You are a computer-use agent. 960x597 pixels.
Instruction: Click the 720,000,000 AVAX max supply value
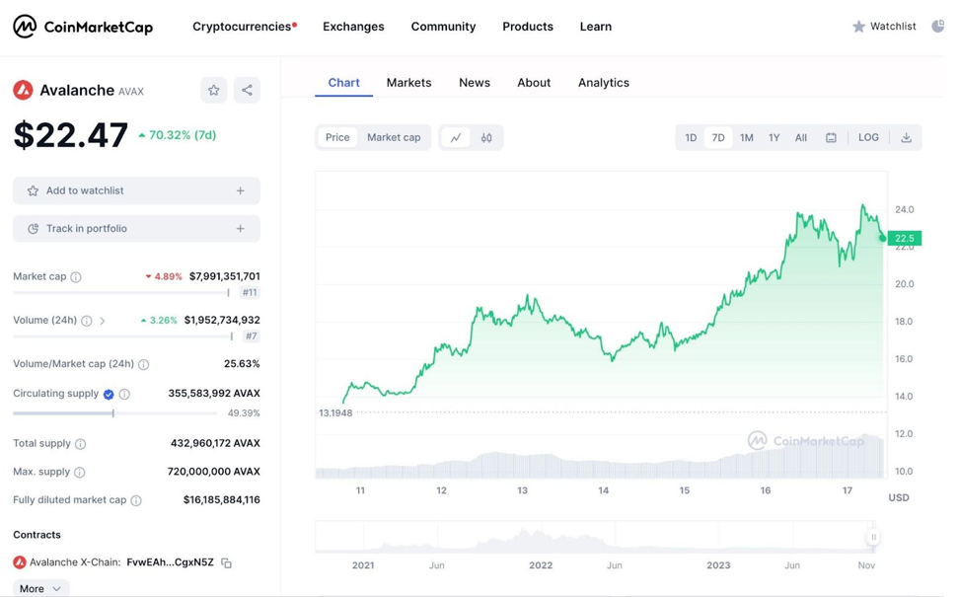[214, 472]
